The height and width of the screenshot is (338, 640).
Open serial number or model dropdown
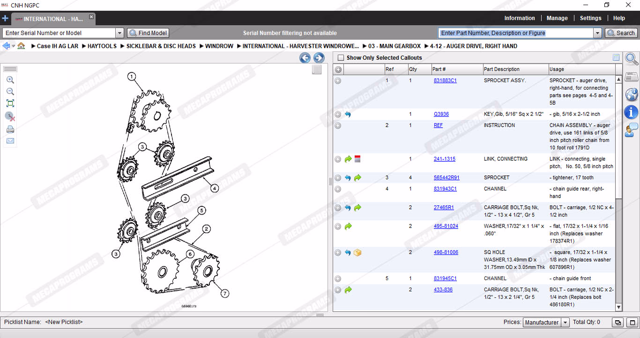tap(119, 33)
